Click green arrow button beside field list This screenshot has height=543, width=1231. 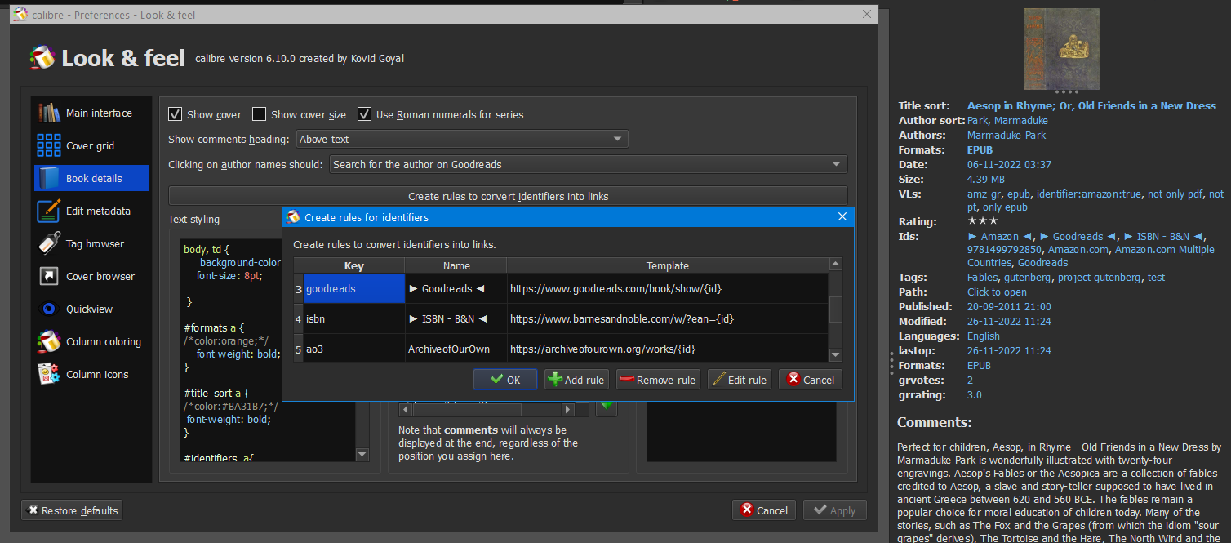point(606,408)
